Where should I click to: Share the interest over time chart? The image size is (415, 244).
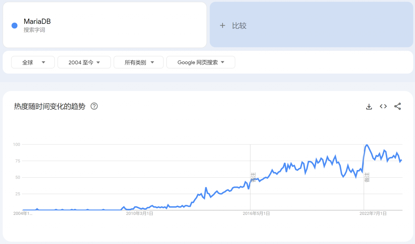click(x=398, y=106)
